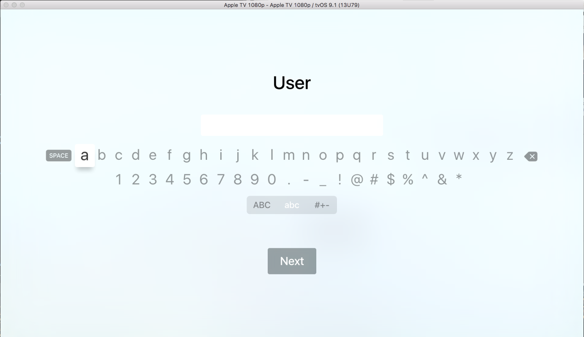Click inside the username text field
The width and height of the screenshot is (584, 337).
pyautogui.click(x=292, y=125)
